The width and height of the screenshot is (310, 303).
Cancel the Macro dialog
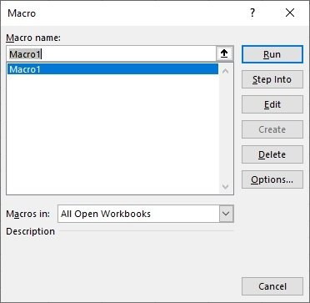pos(272,286)
